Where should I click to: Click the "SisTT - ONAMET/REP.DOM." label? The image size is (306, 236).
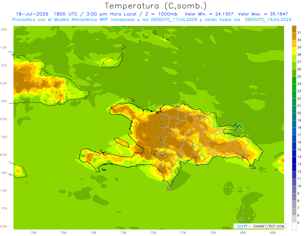pos(260,226)
